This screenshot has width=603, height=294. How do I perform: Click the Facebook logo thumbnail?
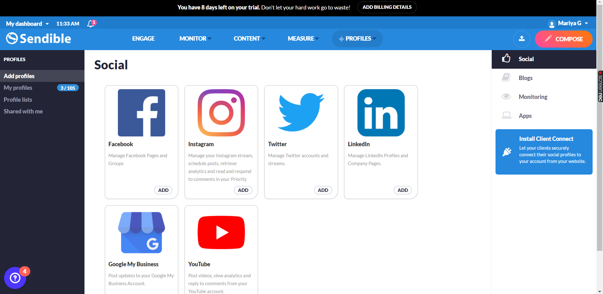142,113
